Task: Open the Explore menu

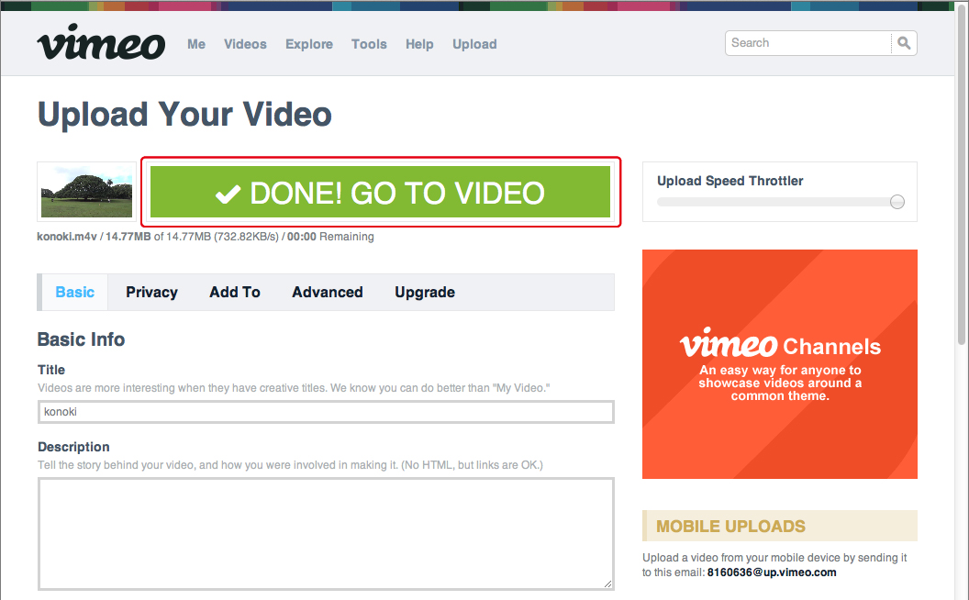Action: [309, 44]
